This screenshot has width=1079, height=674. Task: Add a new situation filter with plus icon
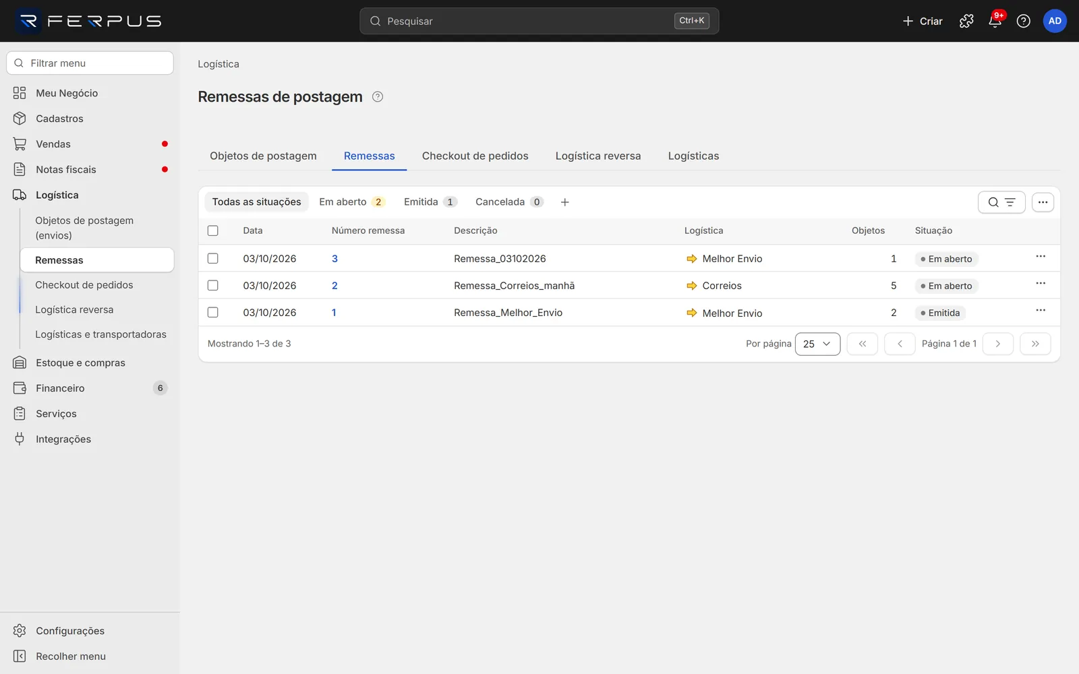tap(565, 202)
